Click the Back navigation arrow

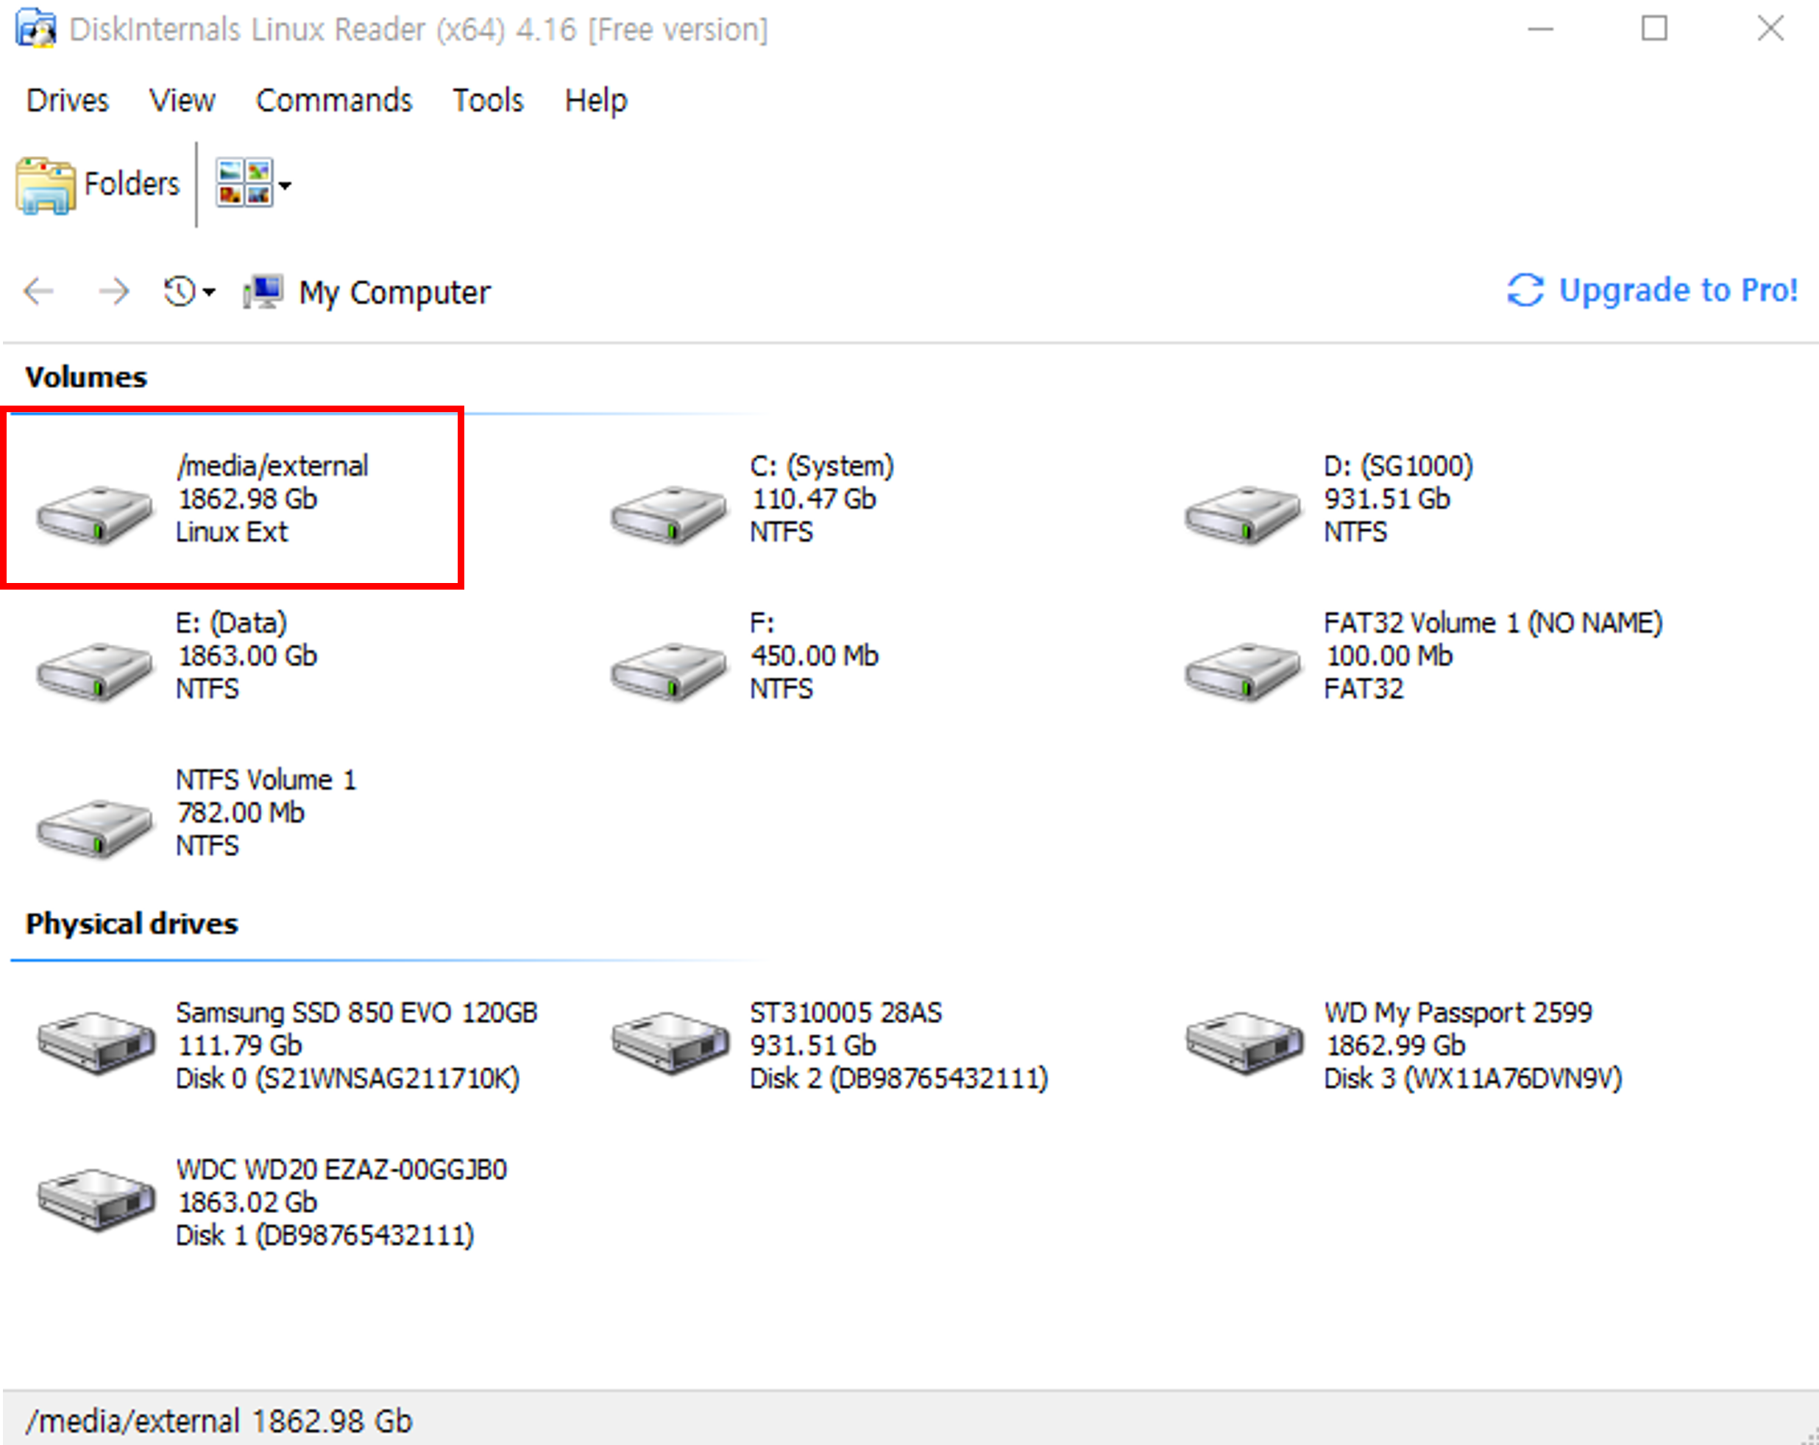[x=39, y=292]
